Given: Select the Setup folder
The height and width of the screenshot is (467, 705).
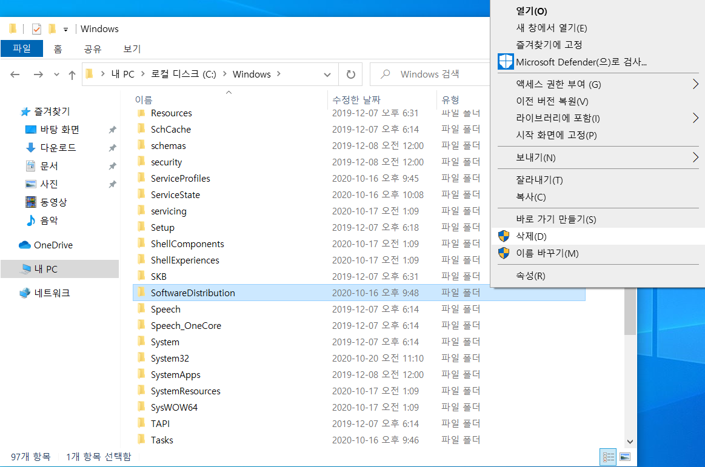Looking at the screenshot, I should click(x=162, y=227).
